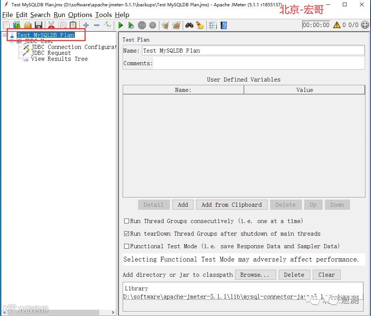371x316 pixels.
Task: Click the Paste clipboard icon
Action: (73, 25)
